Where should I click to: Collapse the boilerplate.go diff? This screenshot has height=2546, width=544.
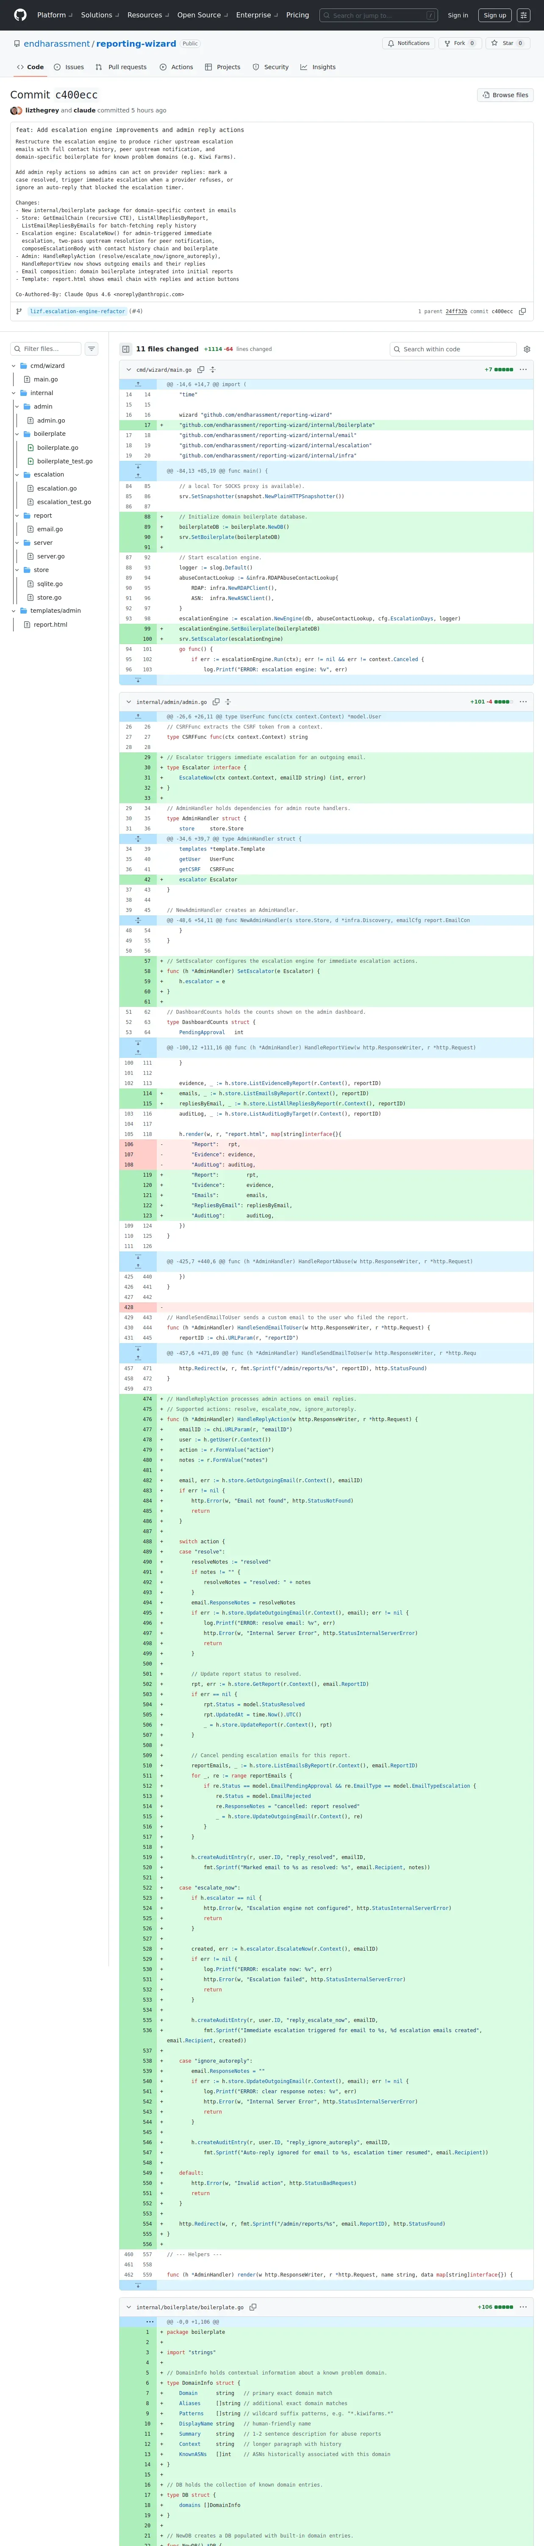tap(128, 2307)
